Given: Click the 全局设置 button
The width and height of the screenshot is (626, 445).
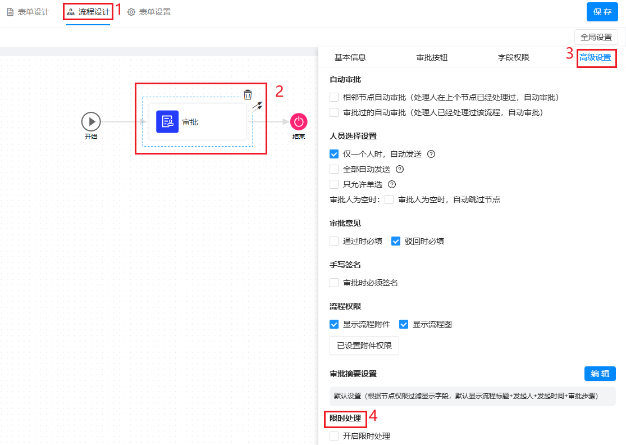Looking at the screenshot, I should click(596, 37).
